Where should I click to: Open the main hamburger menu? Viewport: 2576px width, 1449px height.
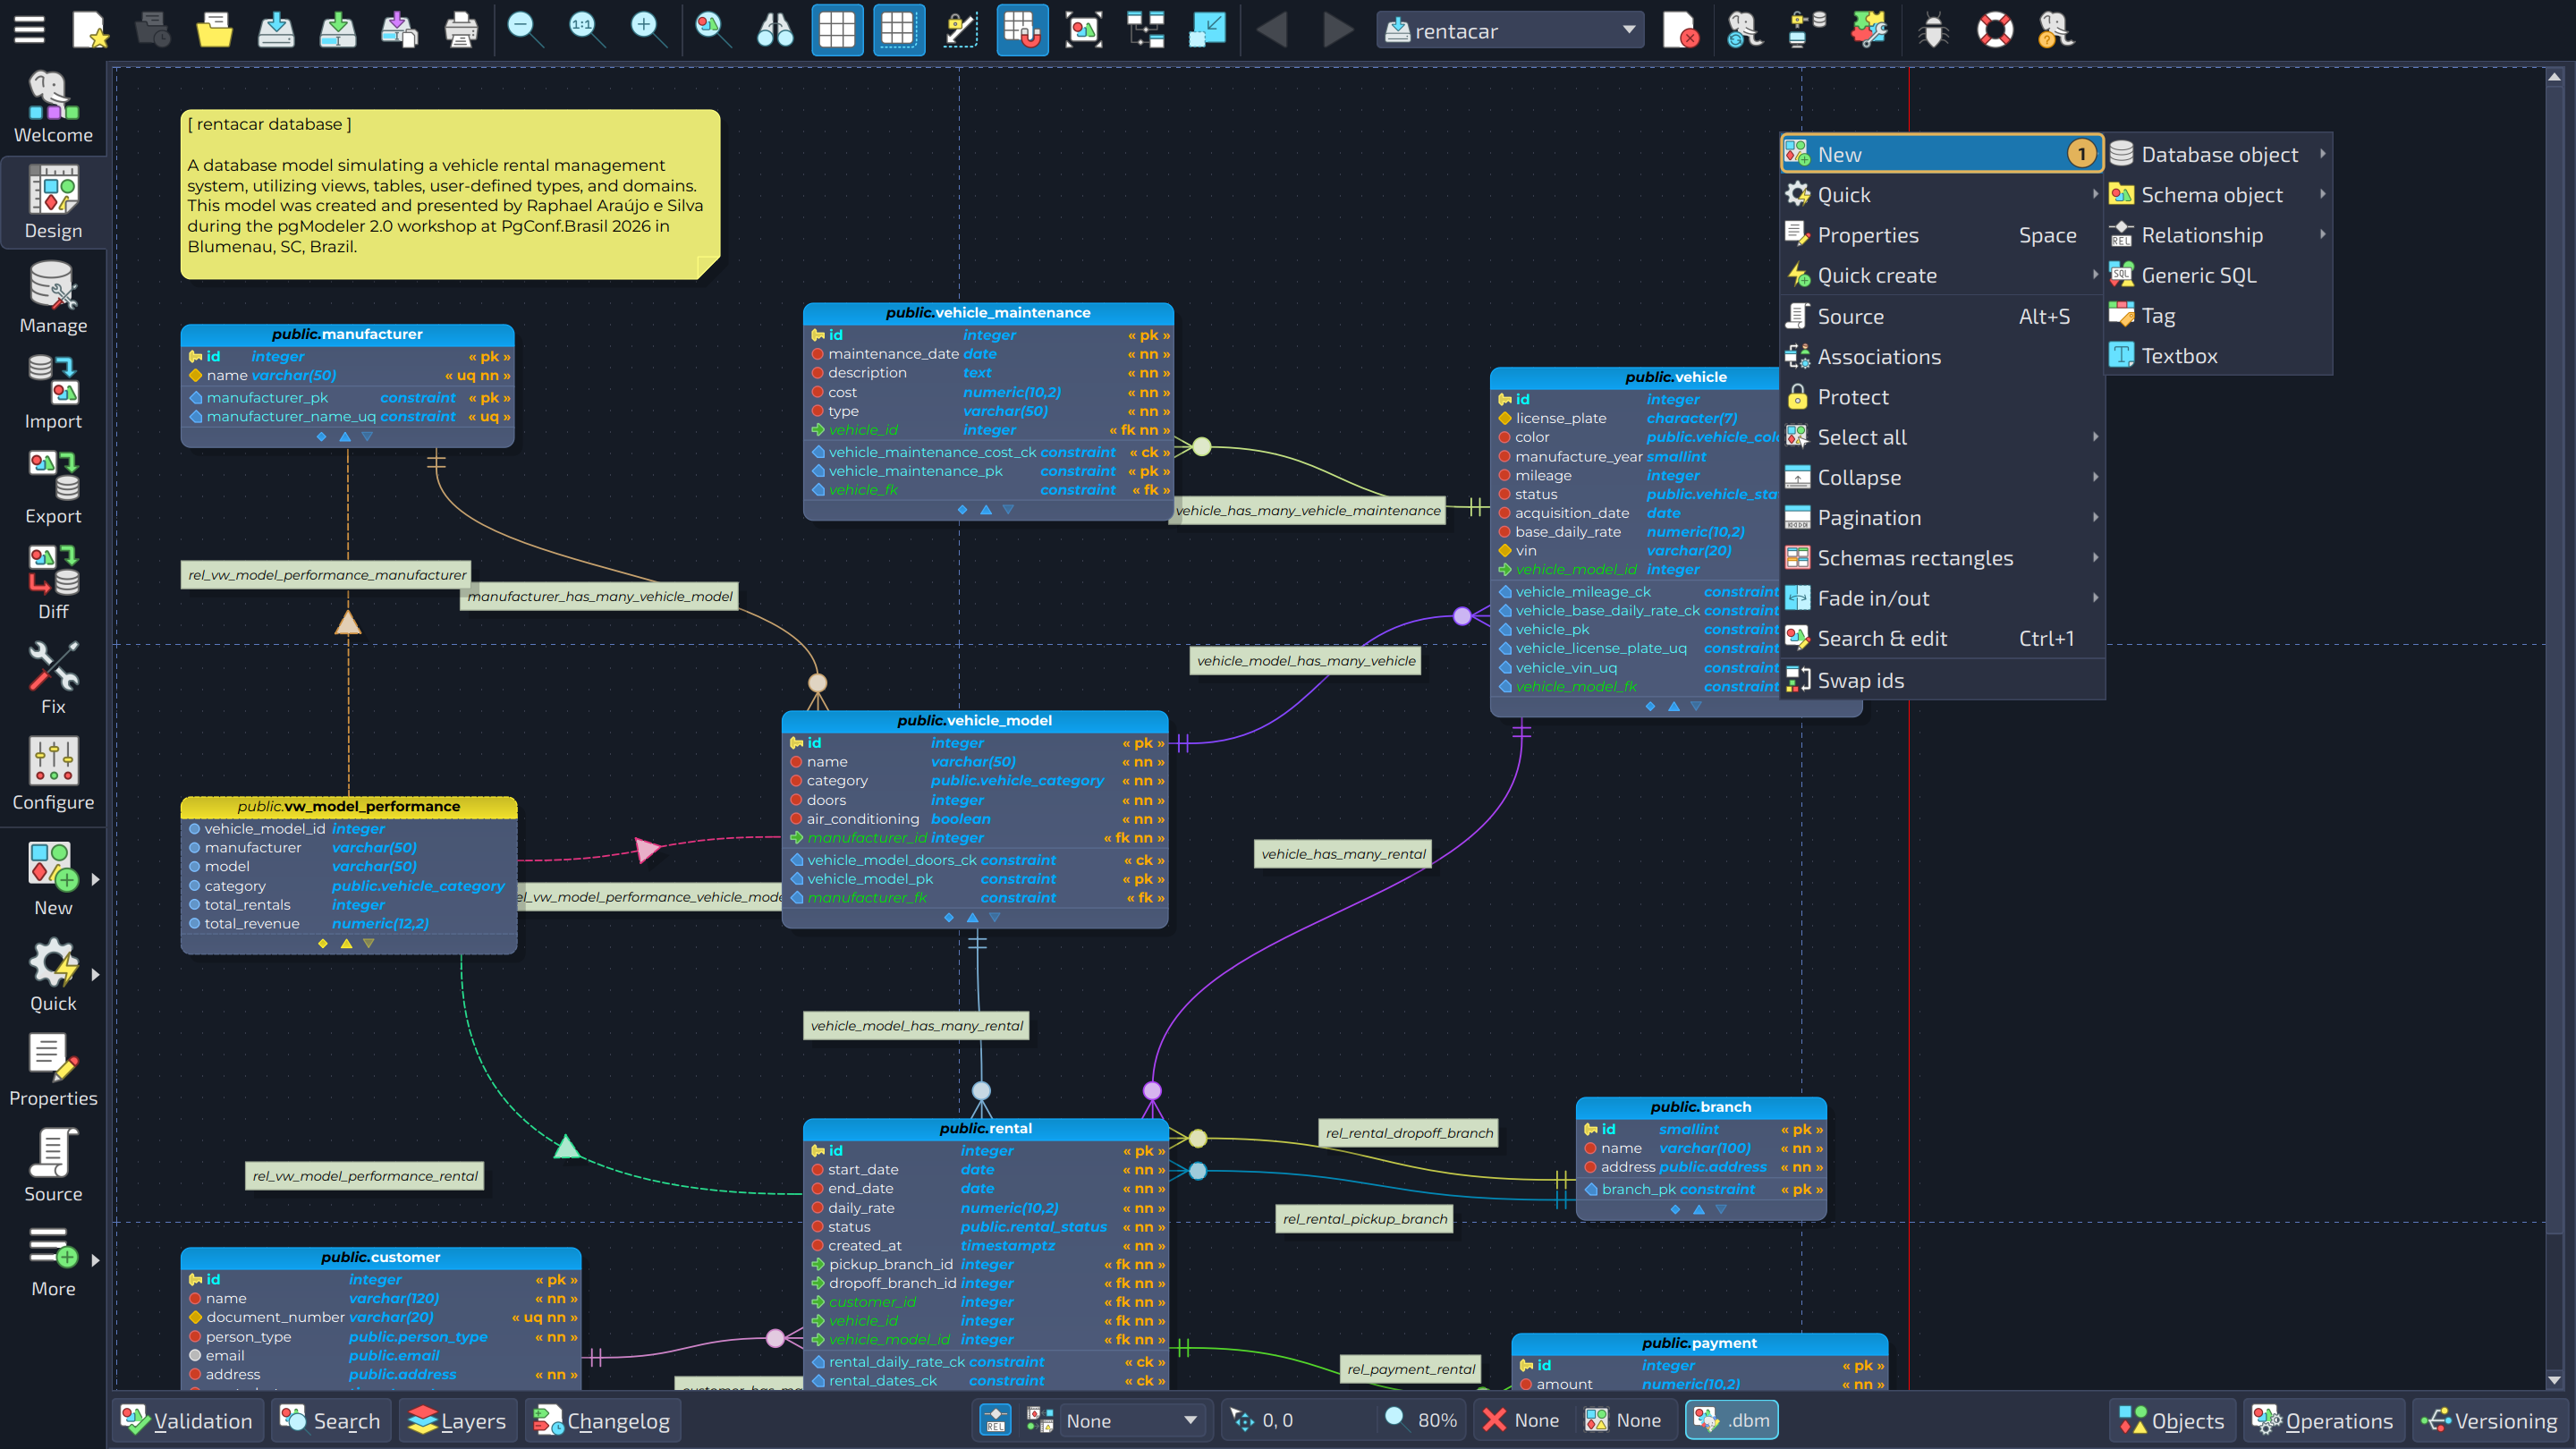[x=29, y=30]
